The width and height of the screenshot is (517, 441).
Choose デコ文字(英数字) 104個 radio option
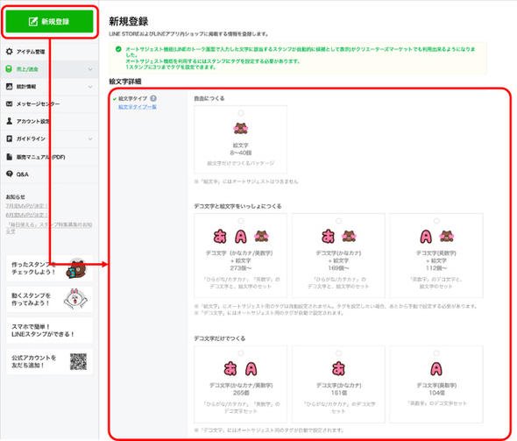(x=436, y=353)
